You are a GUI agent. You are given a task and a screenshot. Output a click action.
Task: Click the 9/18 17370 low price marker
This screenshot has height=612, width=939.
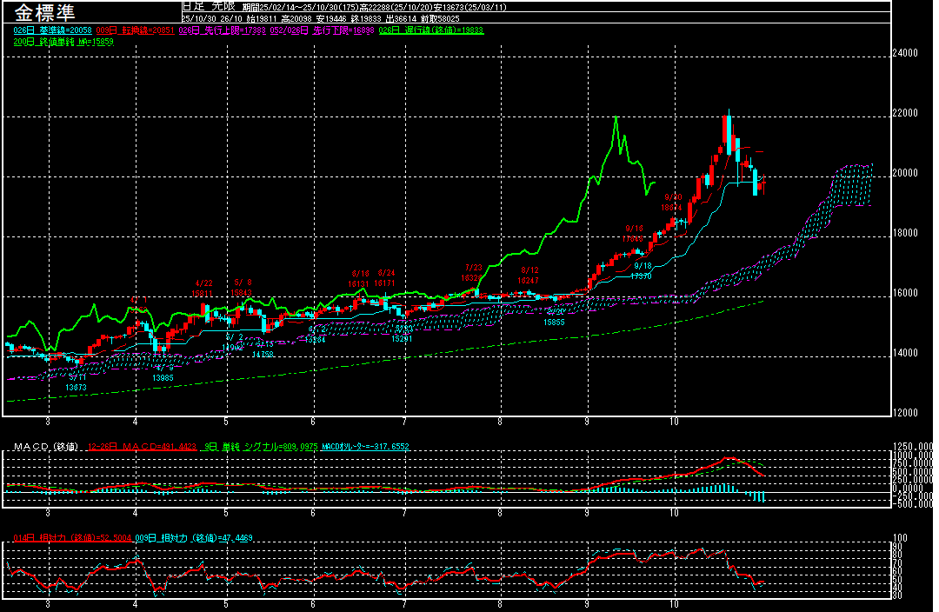(x=643, y=270)
